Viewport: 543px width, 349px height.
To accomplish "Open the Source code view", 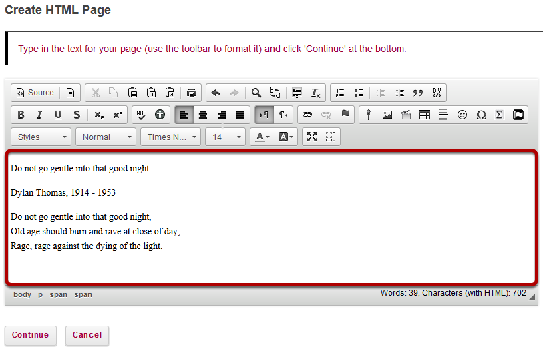I will [x=35, y=93].
